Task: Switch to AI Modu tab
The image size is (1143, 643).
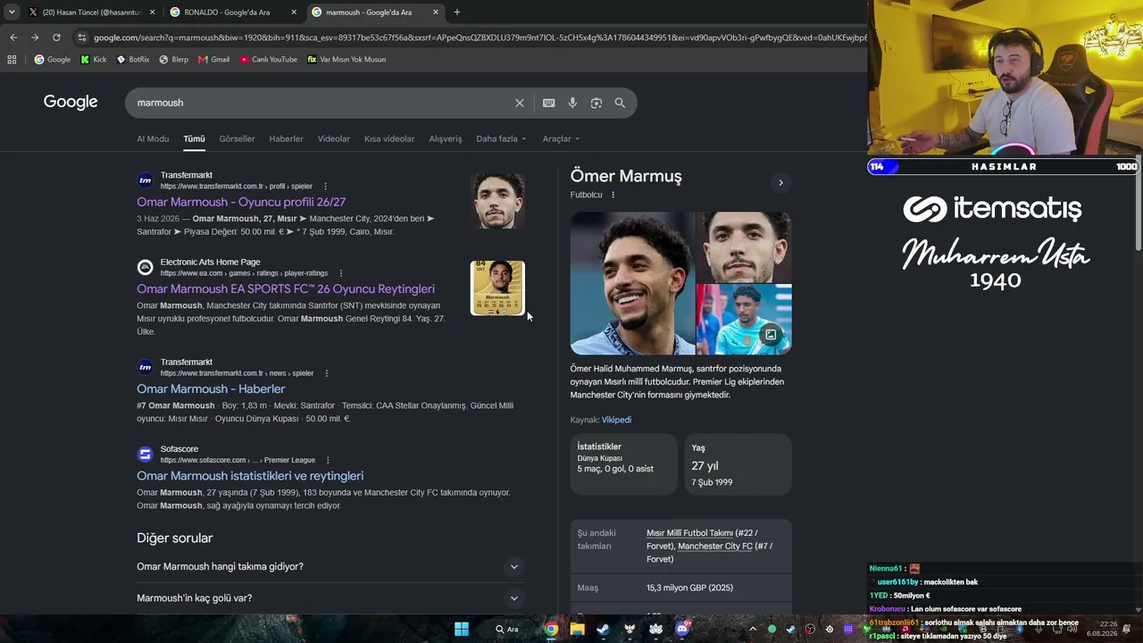Action: tap(153, 139)
